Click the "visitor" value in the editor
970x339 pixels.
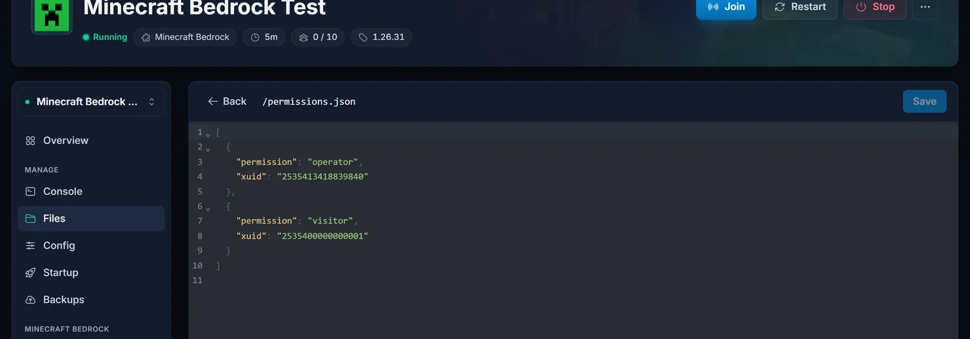(x=330, y=221)
